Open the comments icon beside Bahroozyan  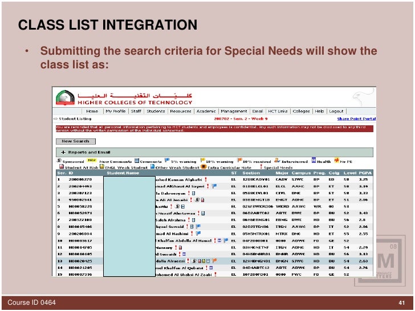click(x=193, y=193)
